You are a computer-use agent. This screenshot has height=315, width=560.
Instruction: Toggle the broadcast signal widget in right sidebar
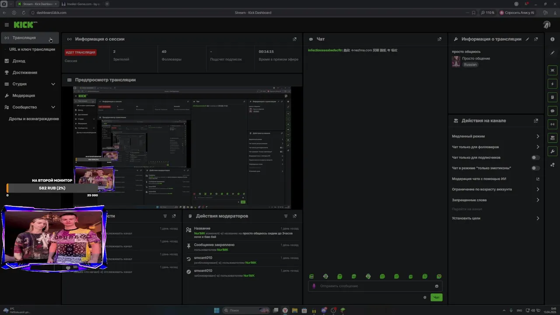pyautogui.click(x=553, y=124)
